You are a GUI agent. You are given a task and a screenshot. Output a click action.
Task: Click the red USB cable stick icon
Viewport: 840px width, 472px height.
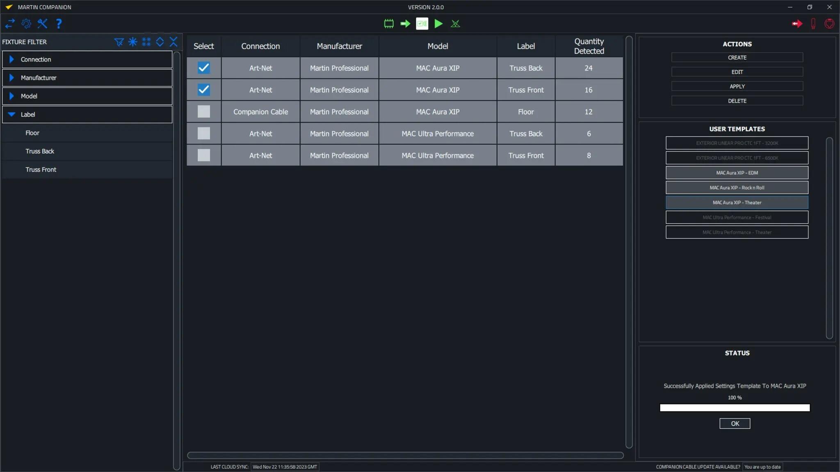(813, 24)
